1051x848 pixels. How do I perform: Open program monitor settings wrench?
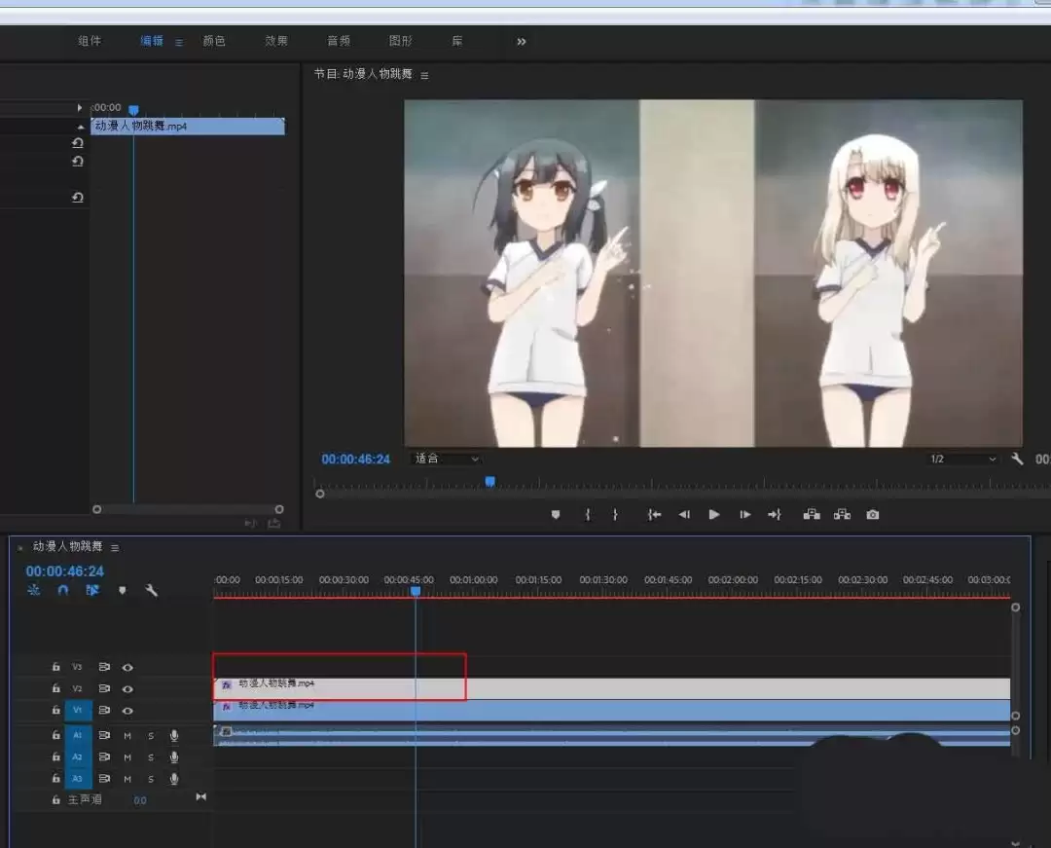point(1017,460)
